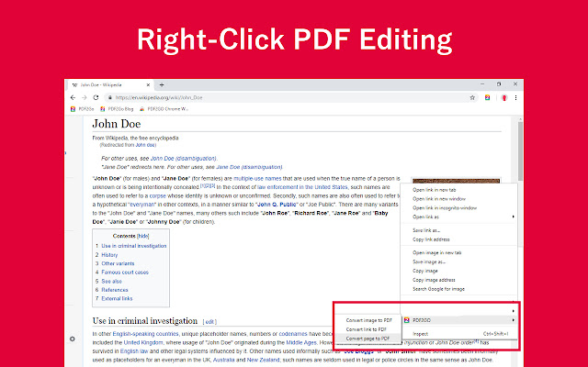Viewport: 588px width, 367px height.
Task: Click the lock icon in address bar
Action: click(x=110, y=98)
